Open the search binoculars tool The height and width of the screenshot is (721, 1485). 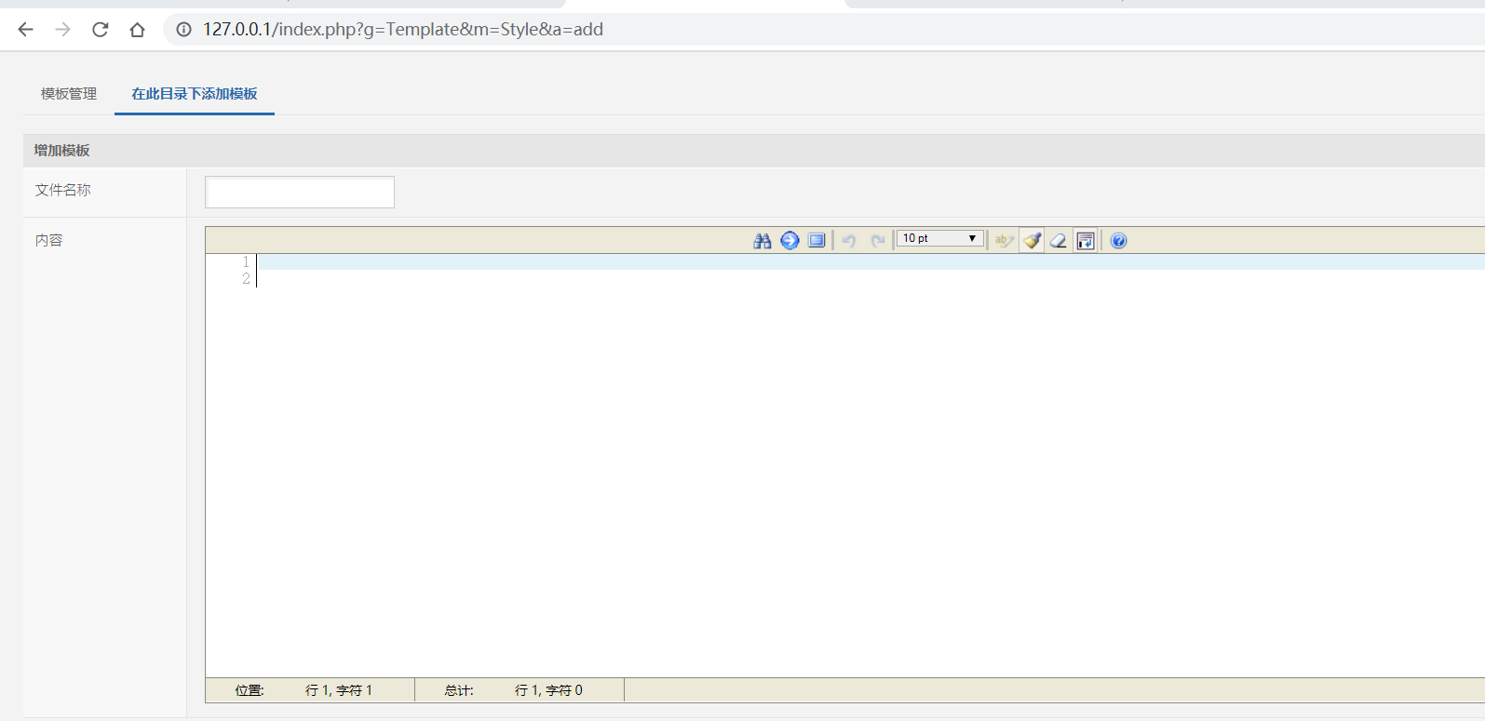763,241
